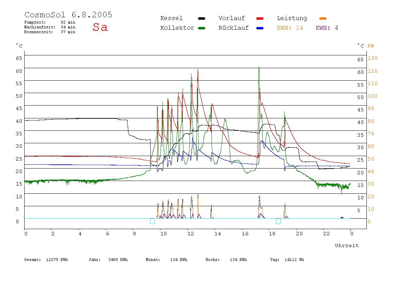Click the red Vorlauf legend swatch
Viewport: 398px width, 281px height.
coord(260,18)
